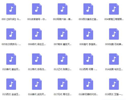Click the 007南宋 audio file icon
The width and height of the screenshot is (127, 100).
tap(62, 34)
